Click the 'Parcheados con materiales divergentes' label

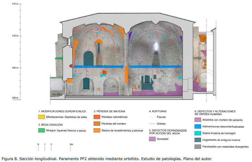(225, 147)
